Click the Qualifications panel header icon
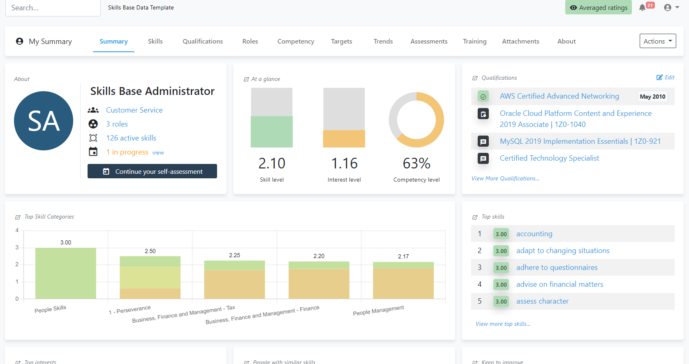This screenshot has height=364, width=689. [x=475, y=78]
